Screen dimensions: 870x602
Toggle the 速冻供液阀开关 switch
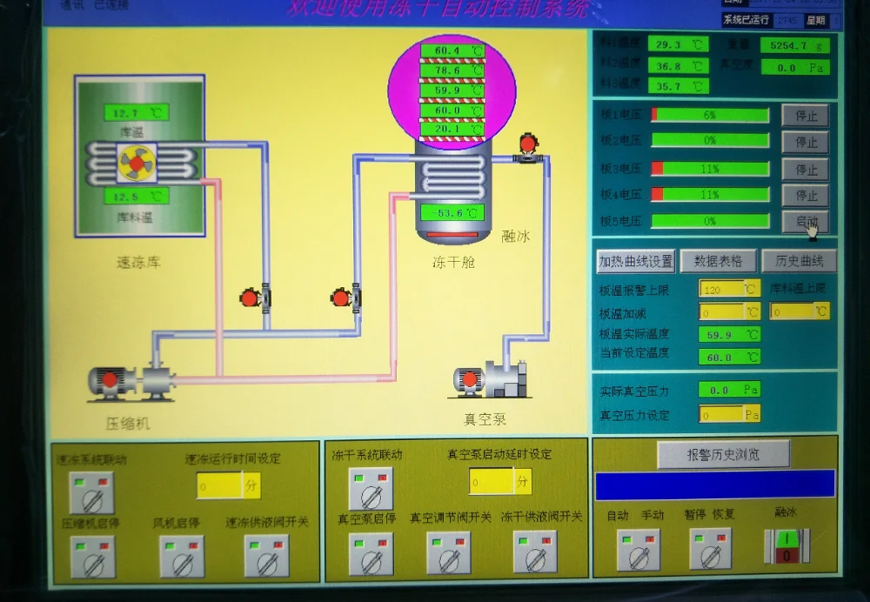point(267,555)
